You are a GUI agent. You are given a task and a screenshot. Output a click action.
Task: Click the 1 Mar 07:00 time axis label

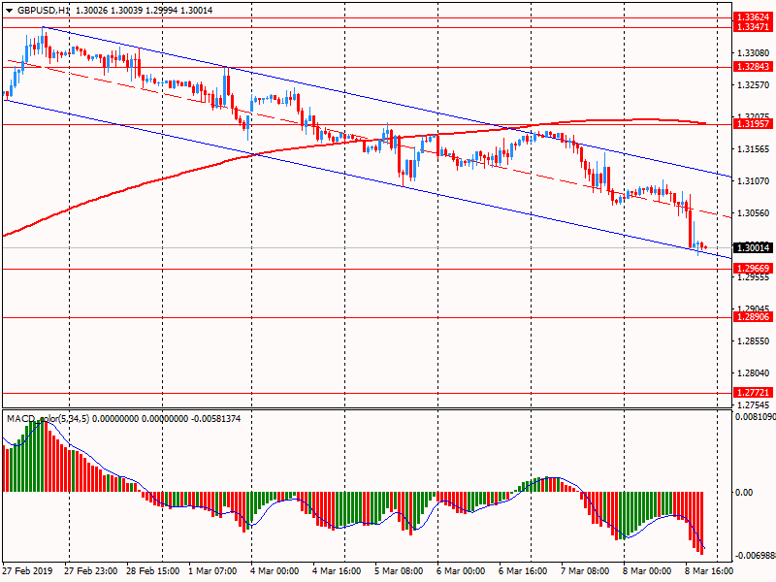[x=212, y=571]
